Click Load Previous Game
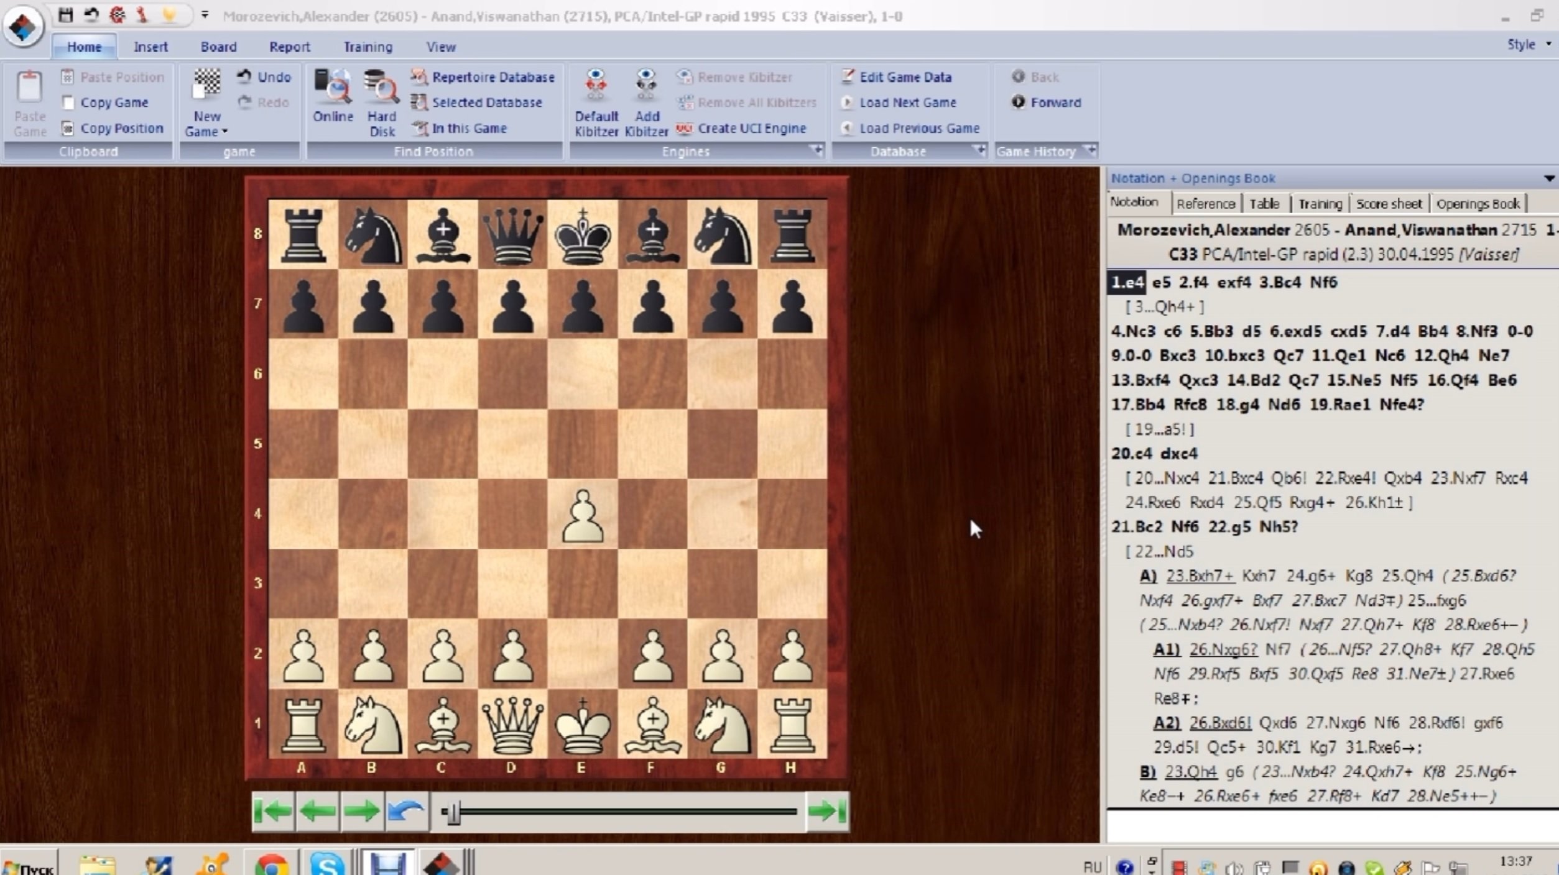 [x=910, y=128]
